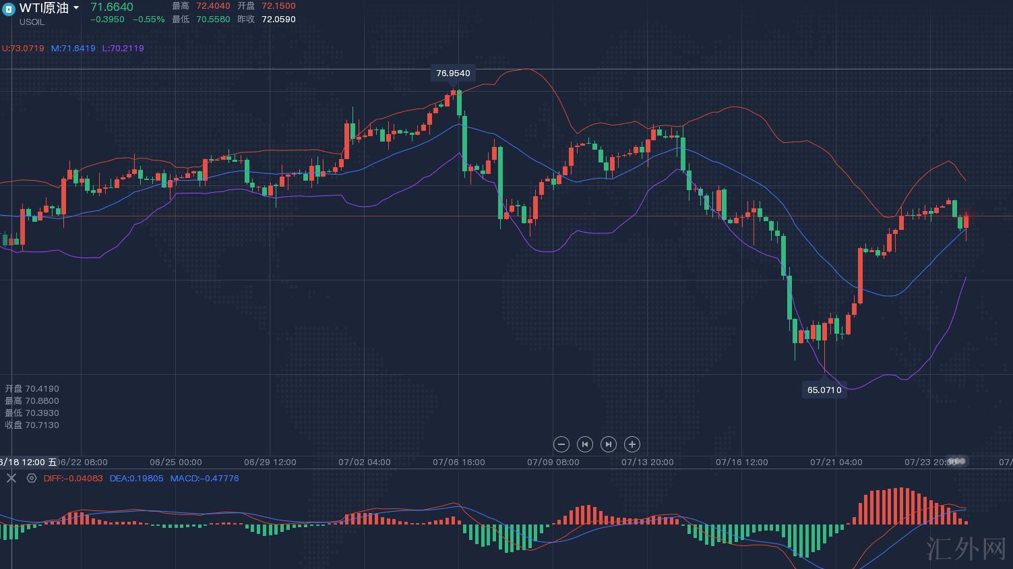The image size is (1013, 569).
Task: Click the current price 71.6640 readout
Action: click(x=112, y=7)
